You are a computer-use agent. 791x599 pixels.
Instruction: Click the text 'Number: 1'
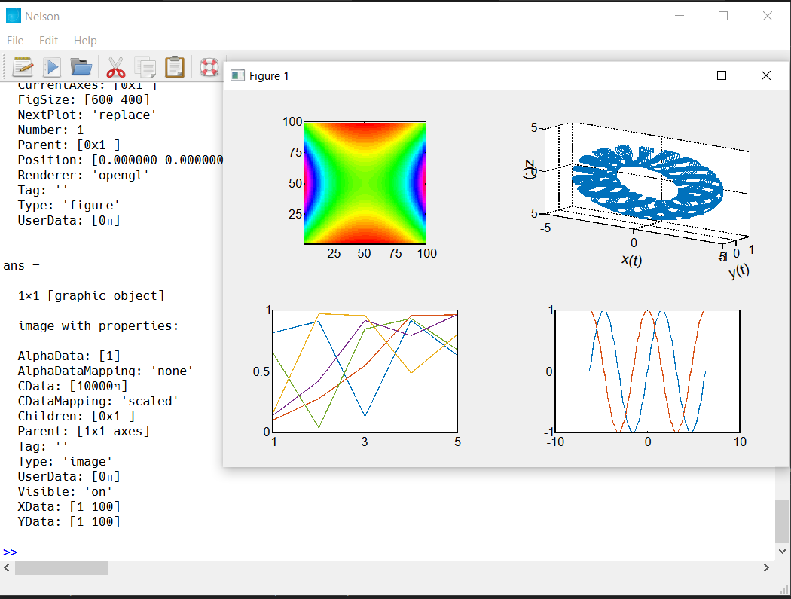pos(50,130)
